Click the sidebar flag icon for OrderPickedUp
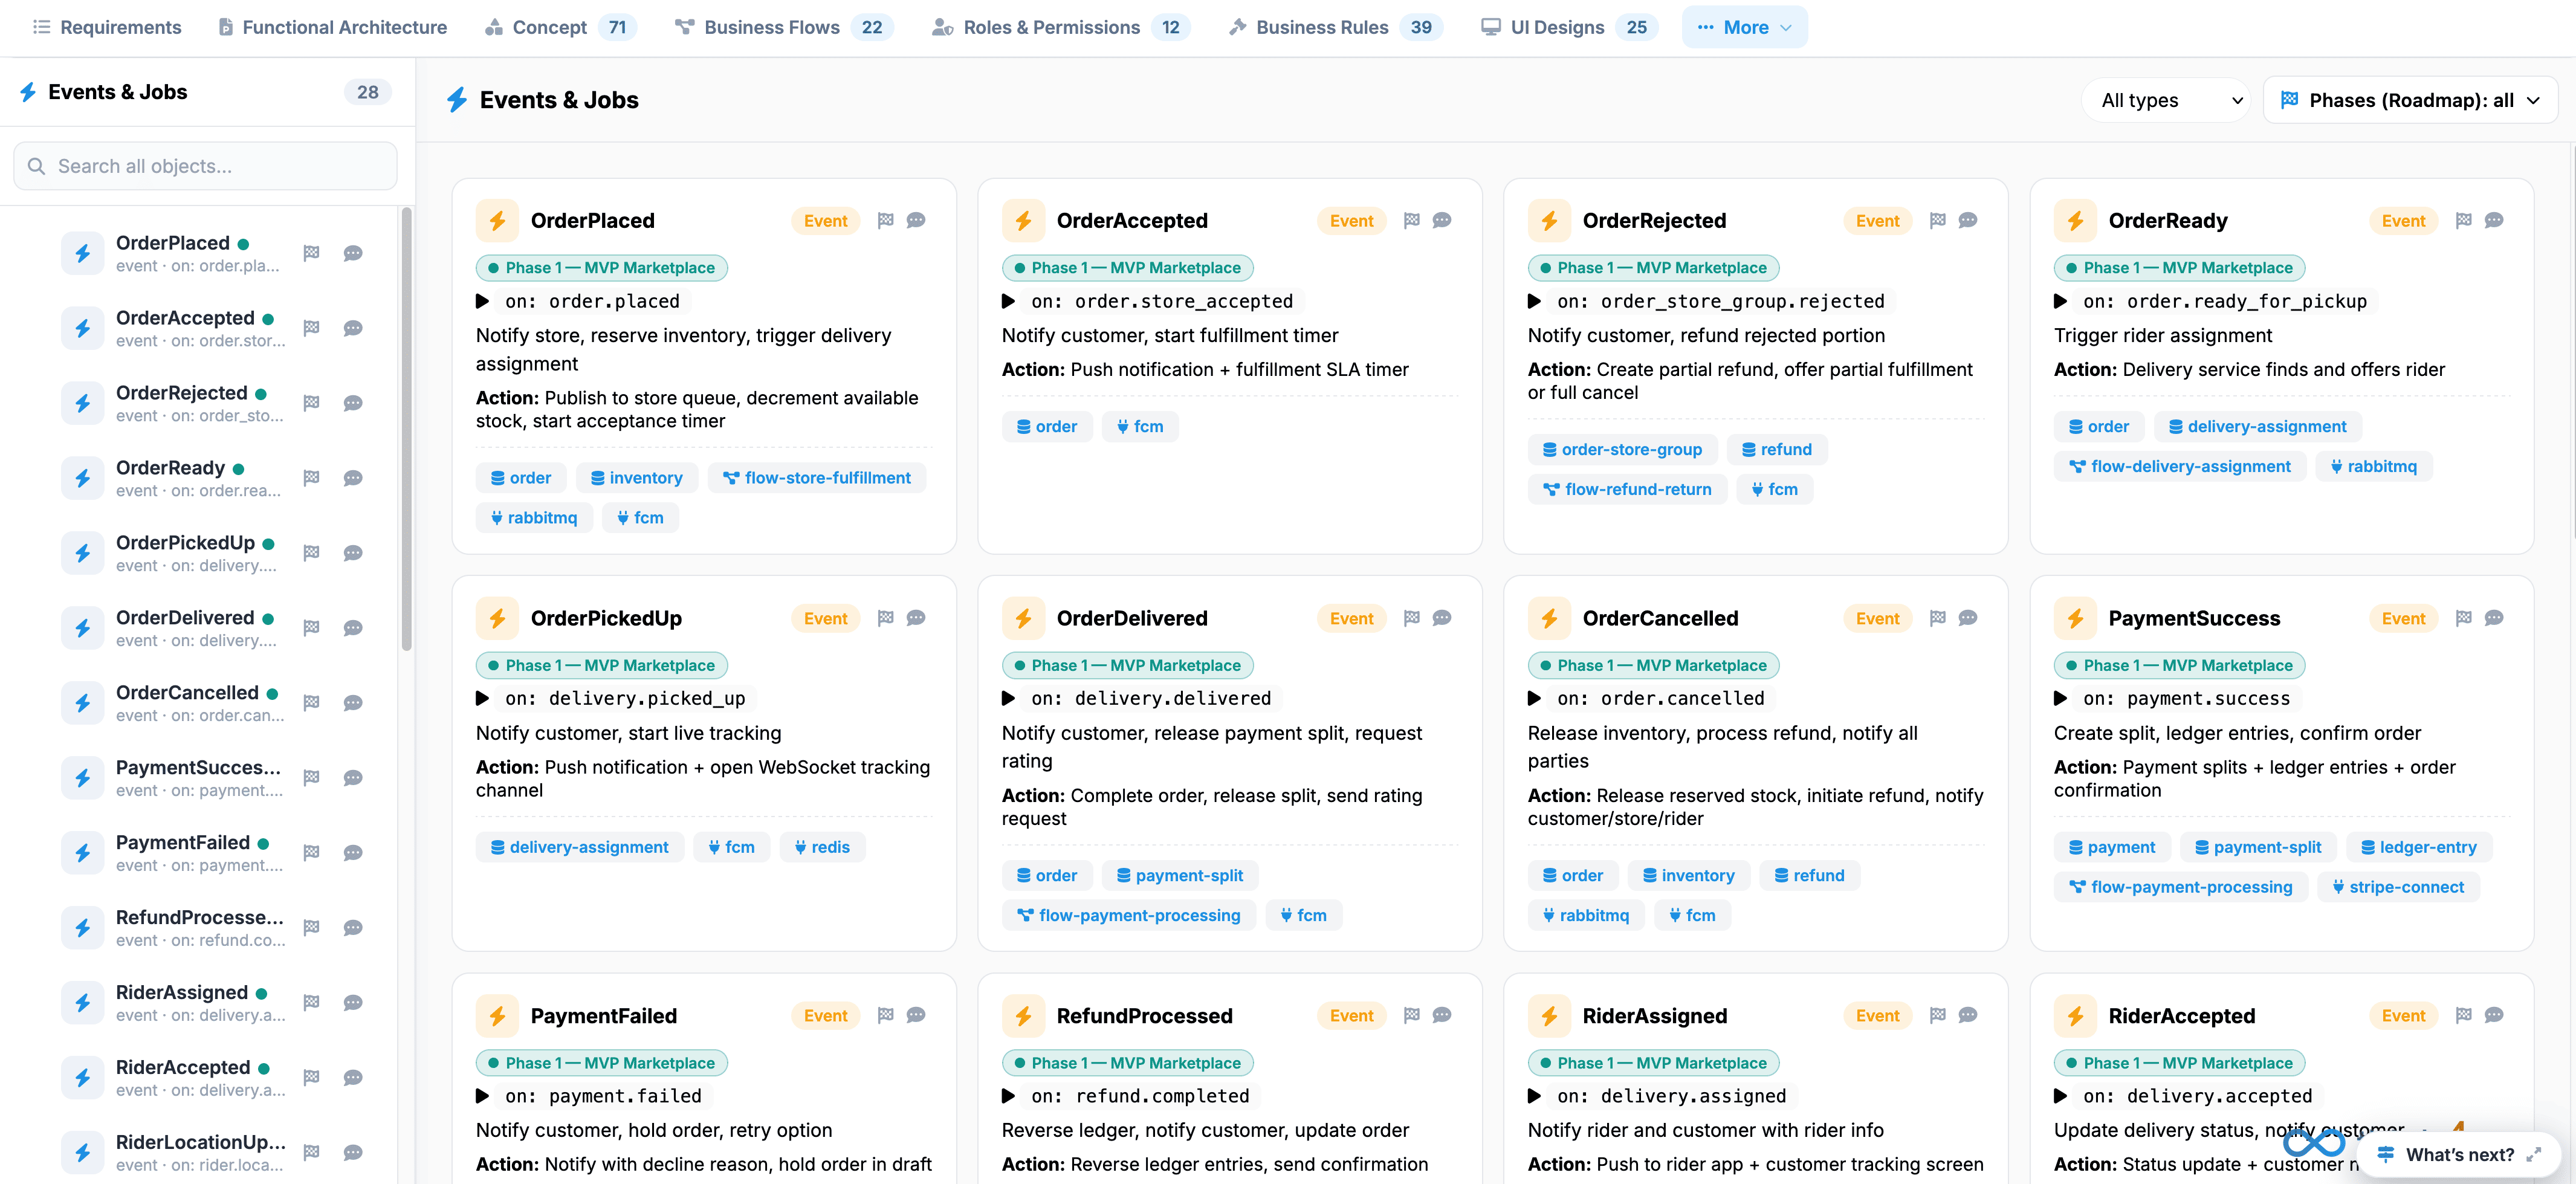 coord(311,553)
